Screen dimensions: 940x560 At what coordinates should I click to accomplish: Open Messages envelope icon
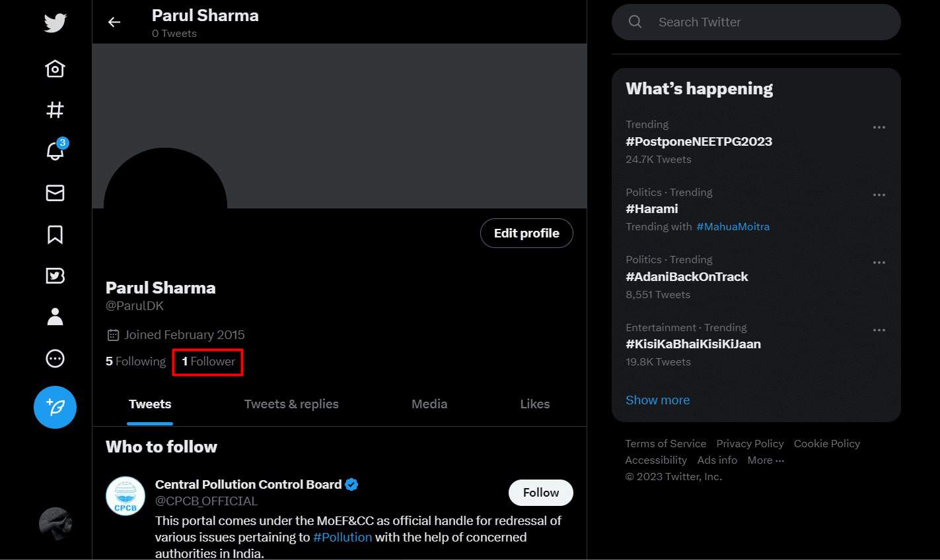tap(55, 193)
